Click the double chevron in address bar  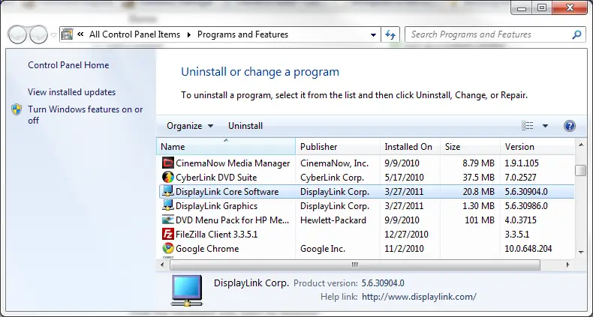click(x=80, y=34)
